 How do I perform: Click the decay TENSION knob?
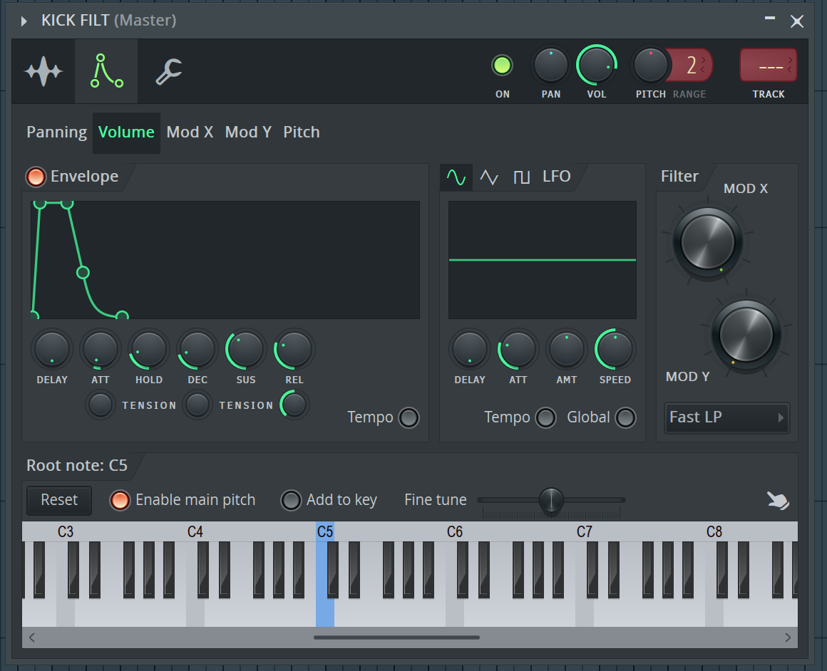point(197,405)
